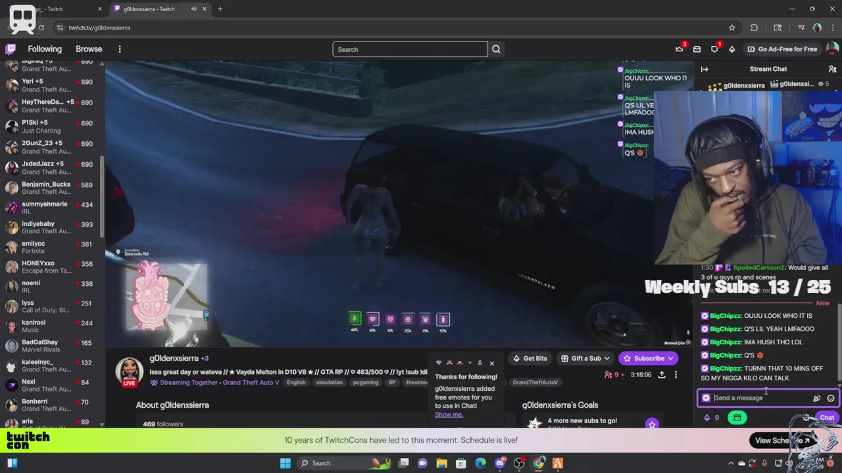
Task: Open 2GunZ_23 +5 channel
Action: [x=51, y=146]
